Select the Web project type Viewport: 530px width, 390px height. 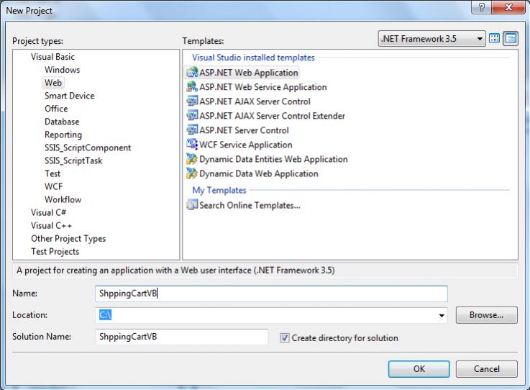click(x=53, y=83)
